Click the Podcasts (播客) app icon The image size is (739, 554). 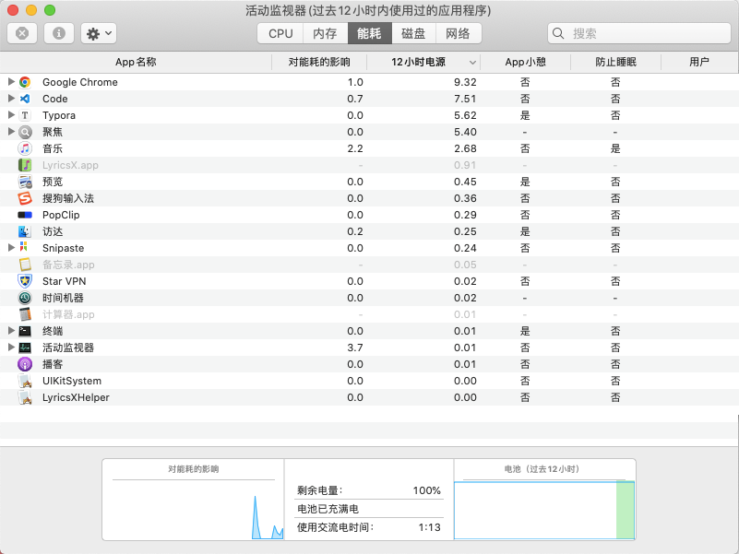[x=25, y=364]
